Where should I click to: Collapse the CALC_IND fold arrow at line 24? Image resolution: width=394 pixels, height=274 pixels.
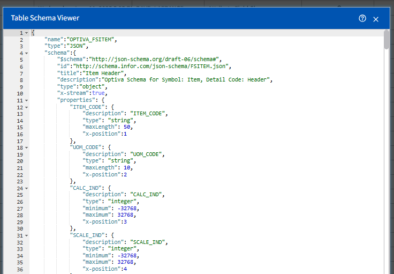(27, 188)
